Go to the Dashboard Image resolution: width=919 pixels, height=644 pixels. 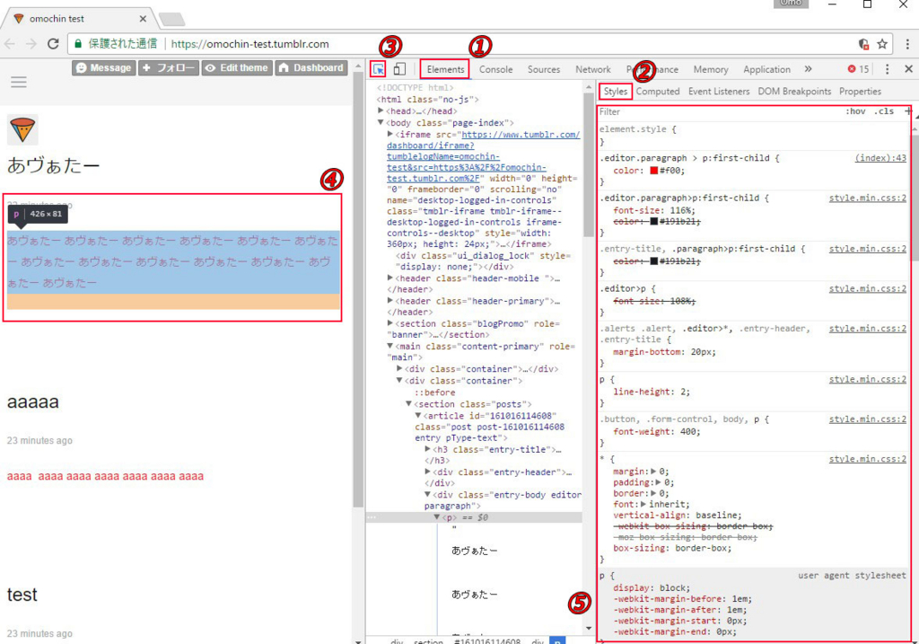click(x=311, y=68)
